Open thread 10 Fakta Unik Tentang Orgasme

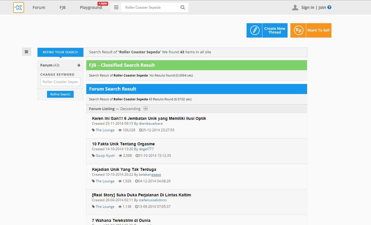point(123,144)
